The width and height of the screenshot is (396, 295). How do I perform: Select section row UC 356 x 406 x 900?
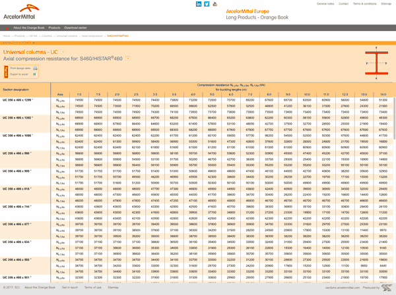coord(17,171)
